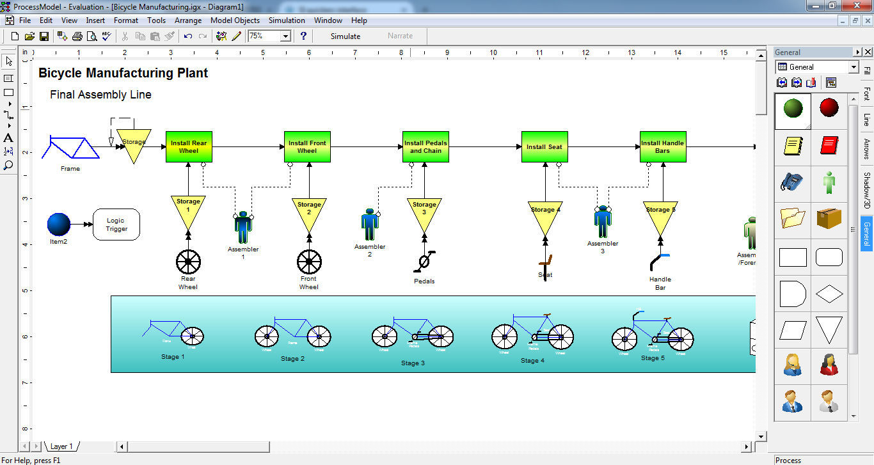Viewport: 874px width, 465px height.
Task: Select the inverted triangle shape in gallery
Action: pos(829,331)
